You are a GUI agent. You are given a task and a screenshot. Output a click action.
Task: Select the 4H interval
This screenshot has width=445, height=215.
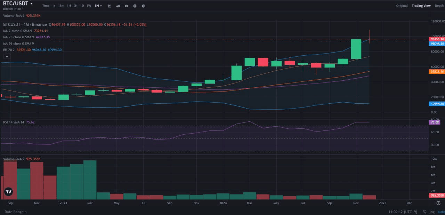75,6
